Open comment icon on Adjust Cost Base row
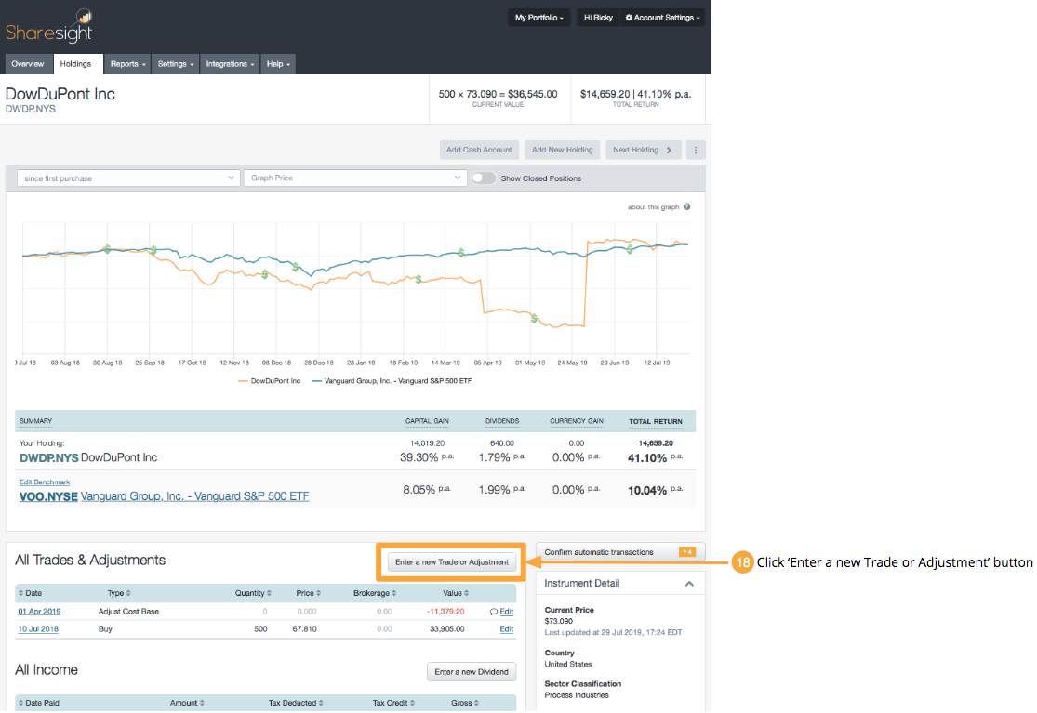The width and height of the screenshot is (1037, 713). (x=493, y=612)
